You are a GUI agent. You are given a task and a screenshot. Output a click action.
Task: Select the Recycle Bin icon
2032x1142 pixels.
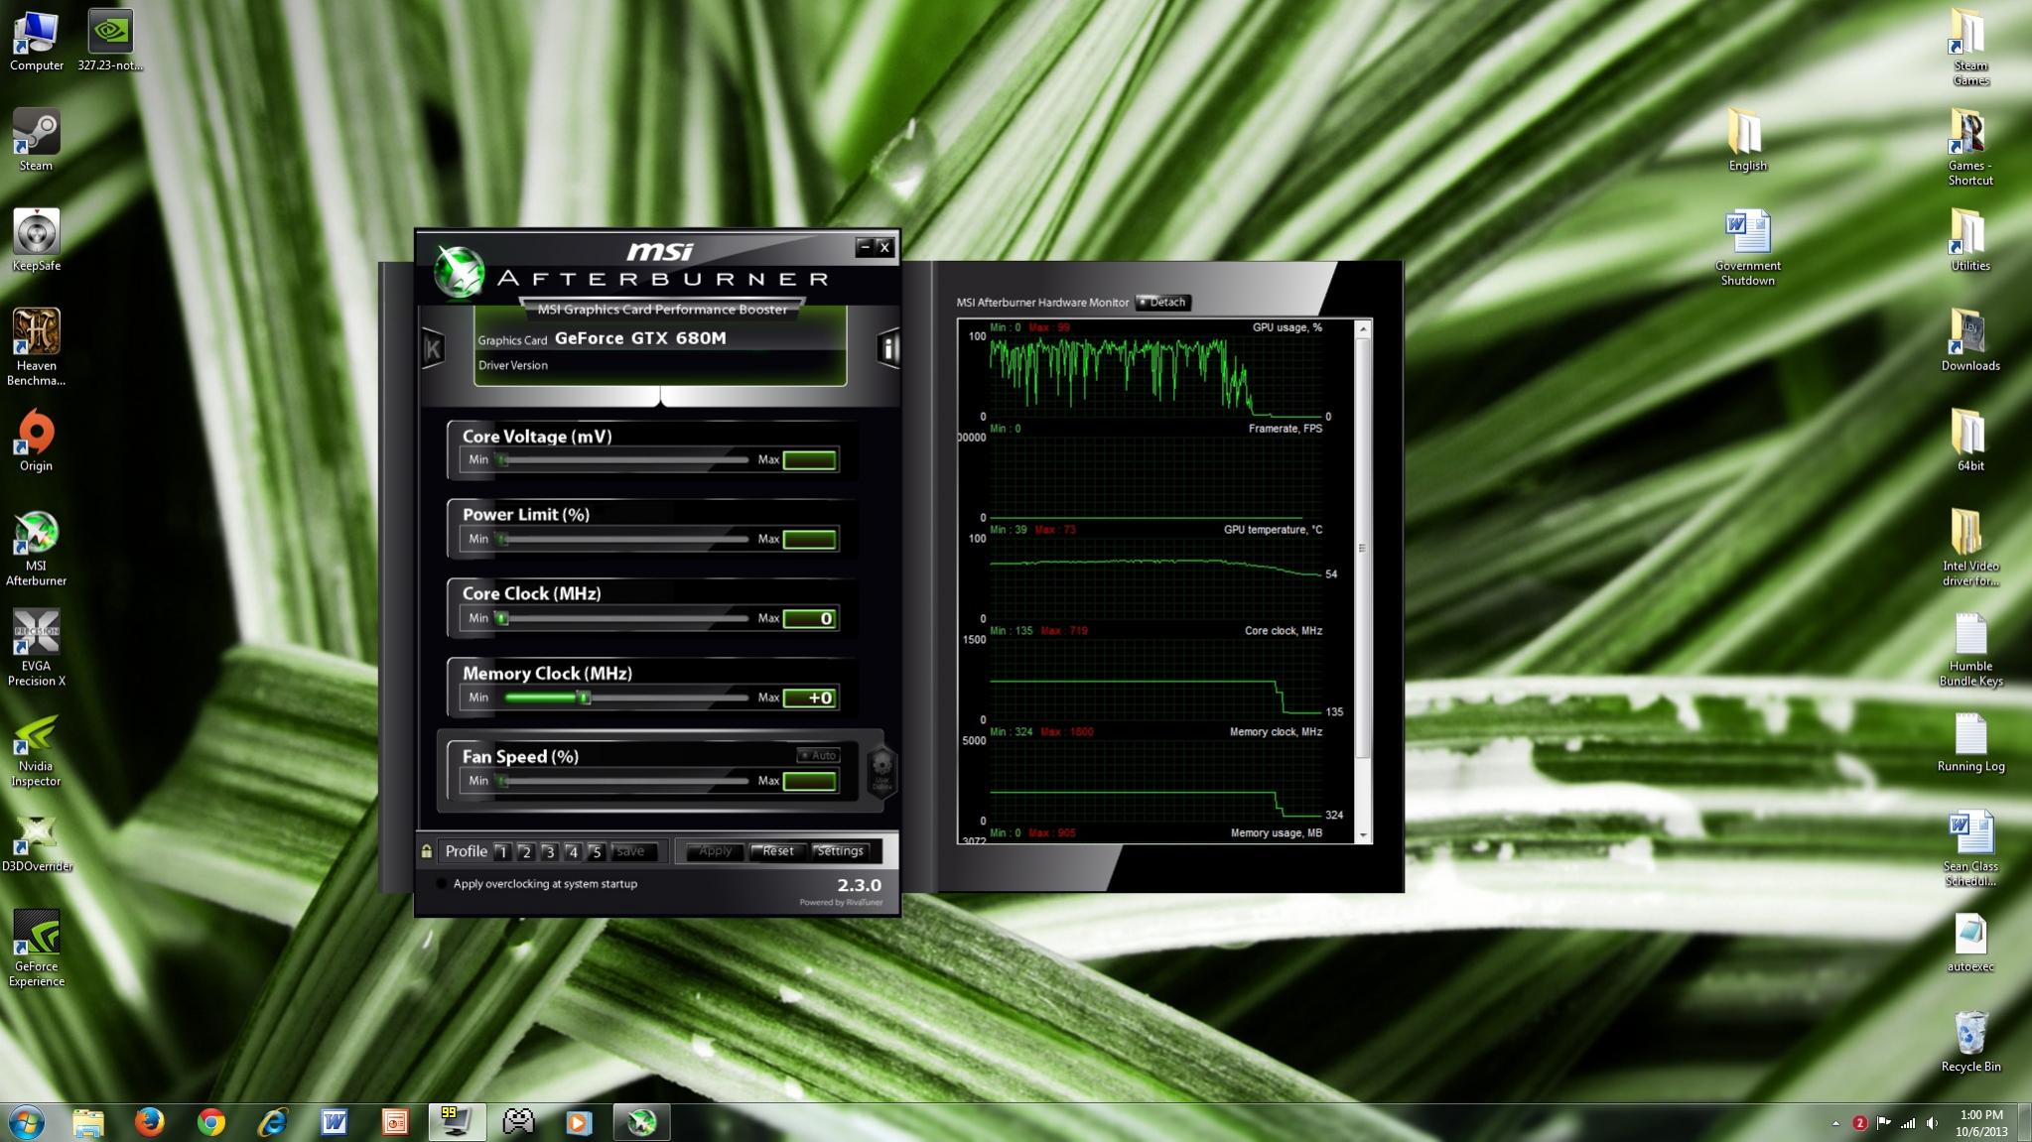pyautogui.click(x=1970, y=1042)
